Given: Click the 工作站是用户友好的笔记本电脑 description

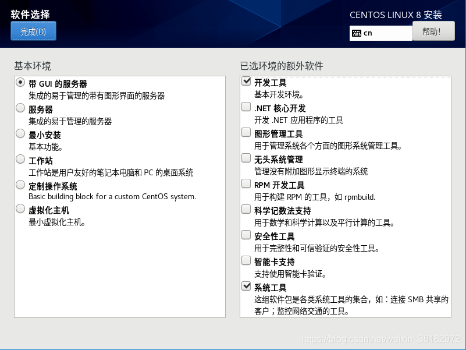Looking at the screenshot, I should [111, 172].
